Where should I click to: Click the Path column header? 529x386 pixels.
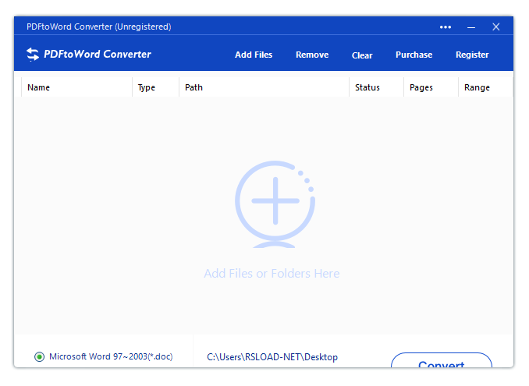pos(264,87)
